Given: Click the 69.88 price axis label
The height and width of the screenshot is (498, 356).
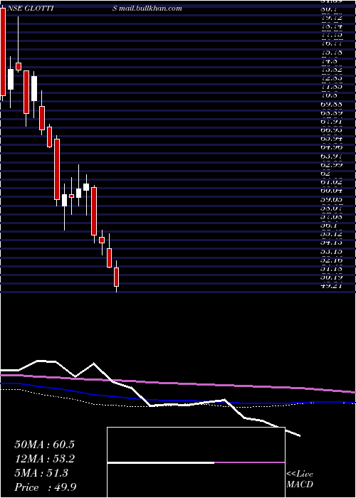Looking at the screenshot, I should tap(332, 105).
